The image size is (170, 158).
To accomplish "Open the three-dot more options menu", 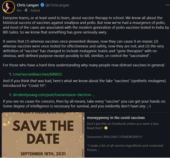I will tap(167, 5).
